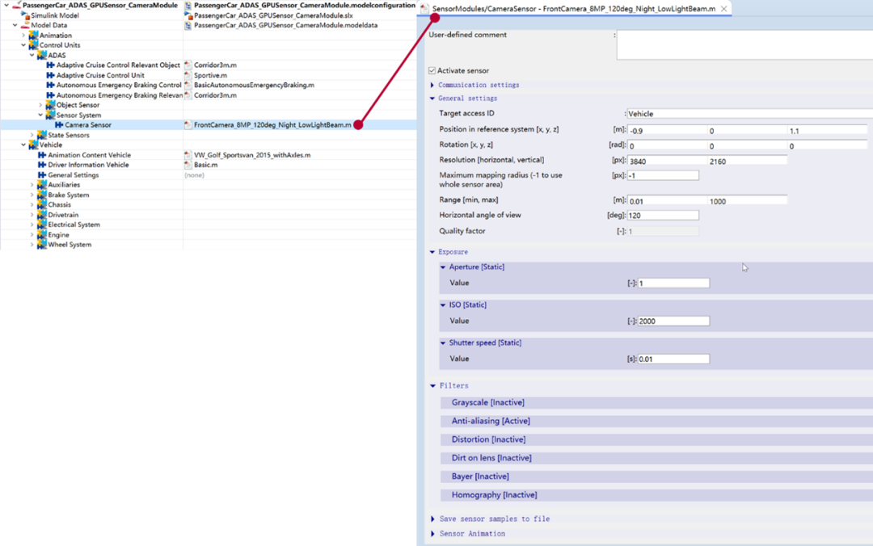Close the CameraSensor editor tab
The height and width of the screenshot is (546, 873).
click(723, 9)
